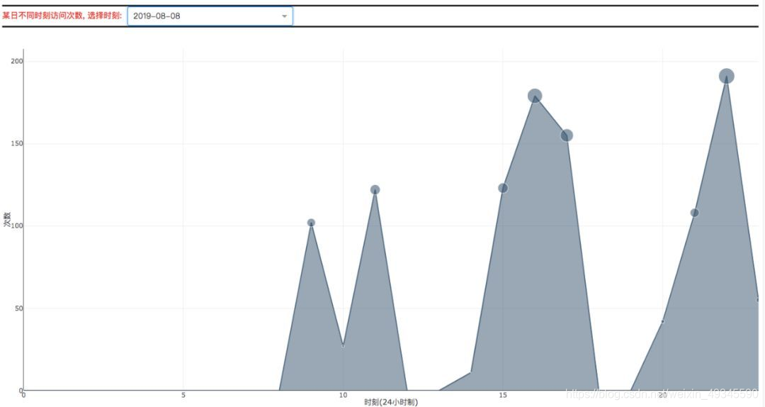This screenshot has width=765, height=407.
Task: Click the y-axis tick label 50
Action: tap(19, 308)
